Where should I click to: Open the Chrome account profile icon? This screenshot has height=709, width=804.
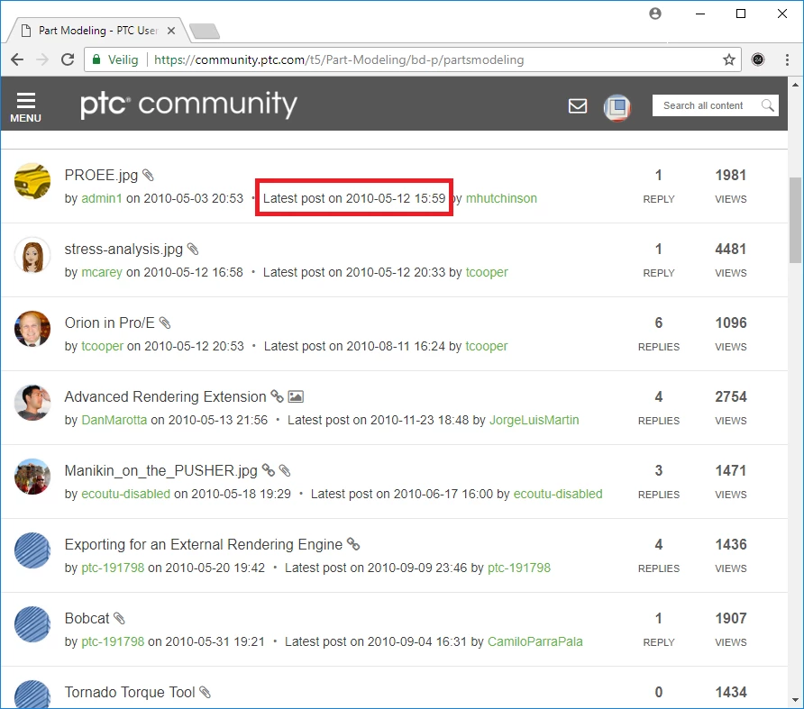[x=654, y=14]
